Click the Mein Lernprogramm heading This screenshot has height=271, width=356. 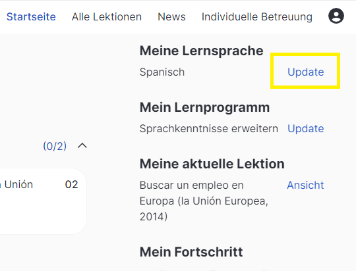pos(204,107)
